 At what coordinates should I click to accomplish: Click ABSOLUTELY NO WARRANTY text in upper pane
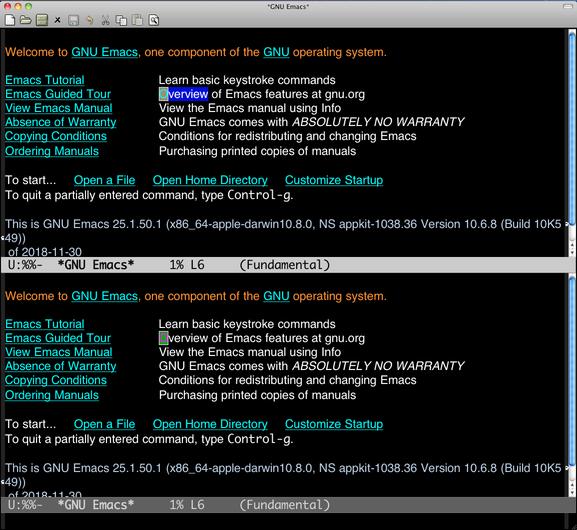tap(378, 122)
